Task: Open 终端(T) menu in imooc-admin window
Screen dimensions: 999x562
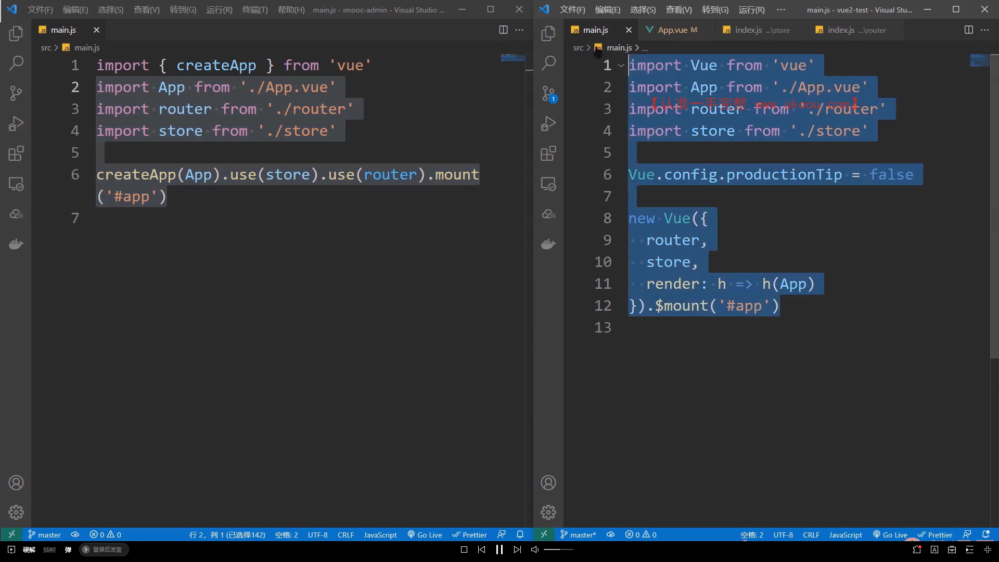Action: [x=255, y=9]
